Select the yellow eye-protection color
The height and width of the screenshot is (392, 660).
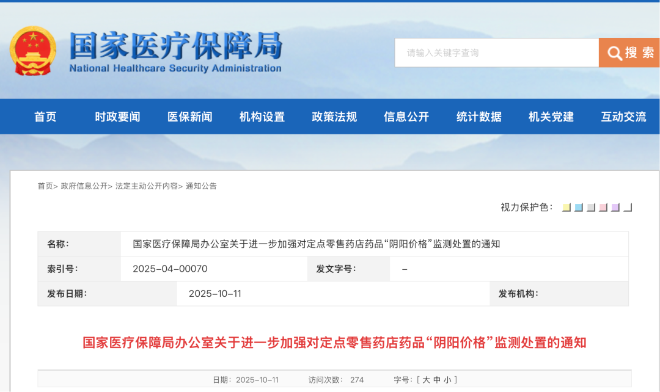pos(566,208)
